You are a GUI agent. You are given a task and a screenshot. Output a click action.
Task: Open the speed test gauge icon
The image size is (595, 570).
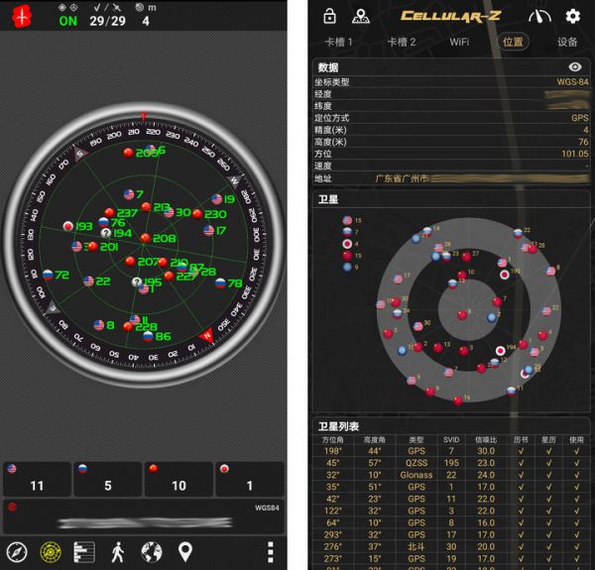click(x=539, y=16)
